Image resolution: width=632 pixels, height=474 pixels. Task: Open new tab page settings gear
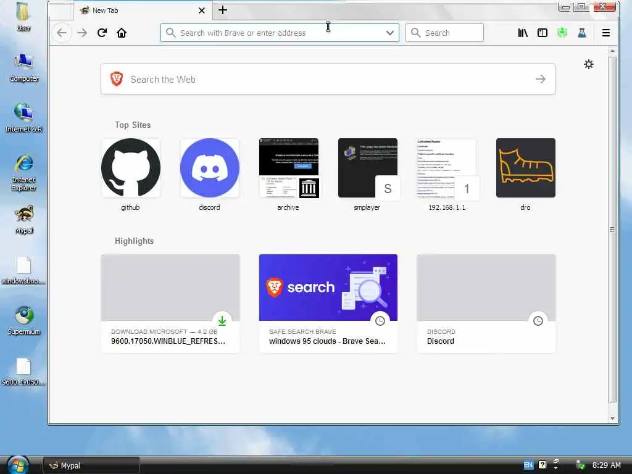[x=588, y=64]
